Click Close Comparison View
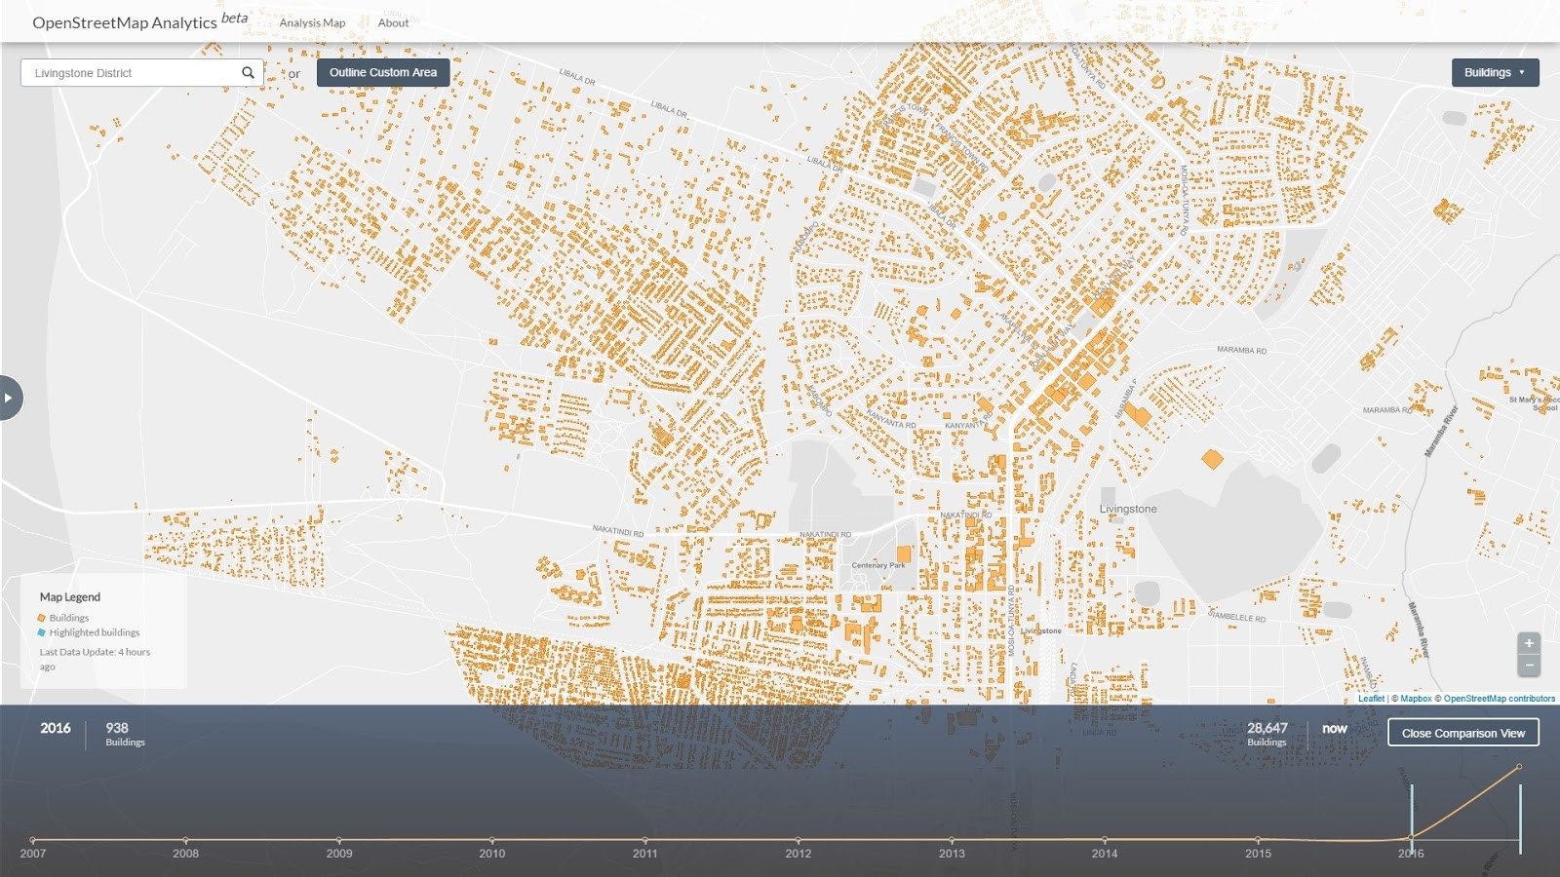This screenshot has width=1560, height=877. (x=1462, y=732)
